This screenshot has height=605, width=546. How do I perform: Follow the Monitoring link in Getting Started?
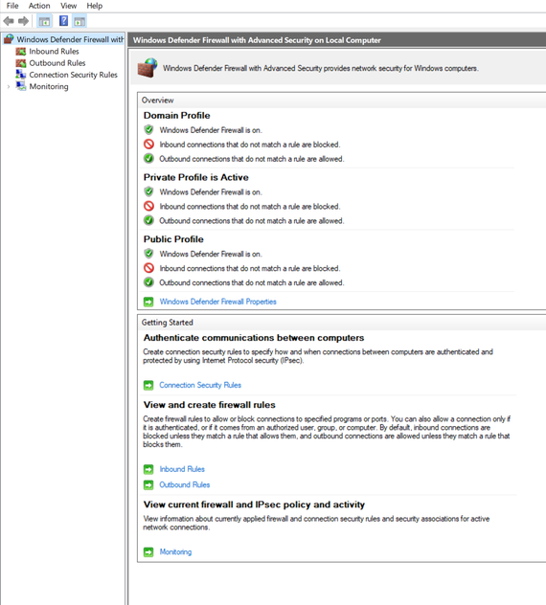(175, 552)
